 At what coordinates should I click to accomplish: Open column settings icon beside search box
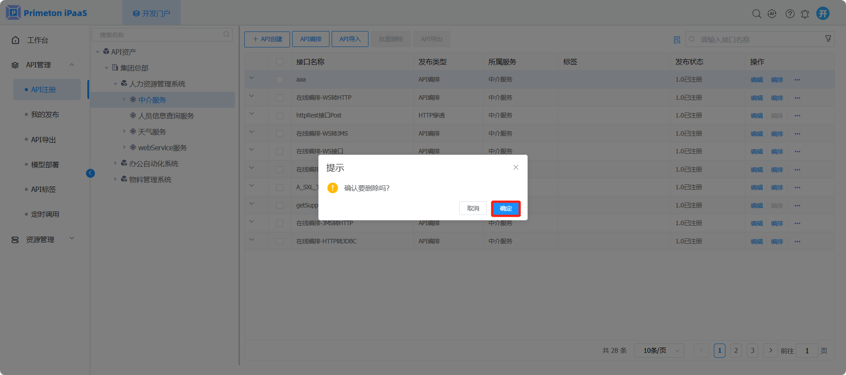pyautogui.click(x=677, y=40)
